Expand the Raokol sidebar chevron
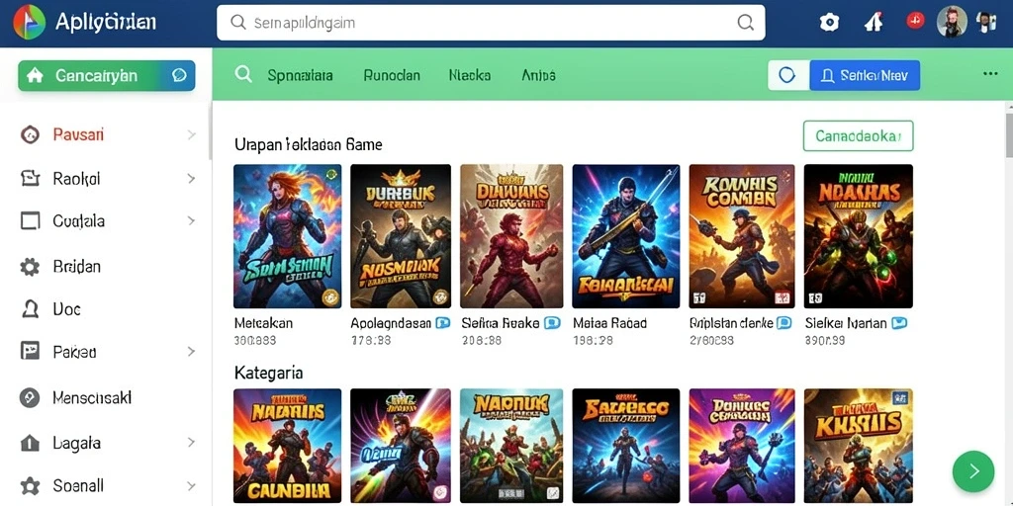This screenshot has height=506, width=1013. click(x=191, y=178)
